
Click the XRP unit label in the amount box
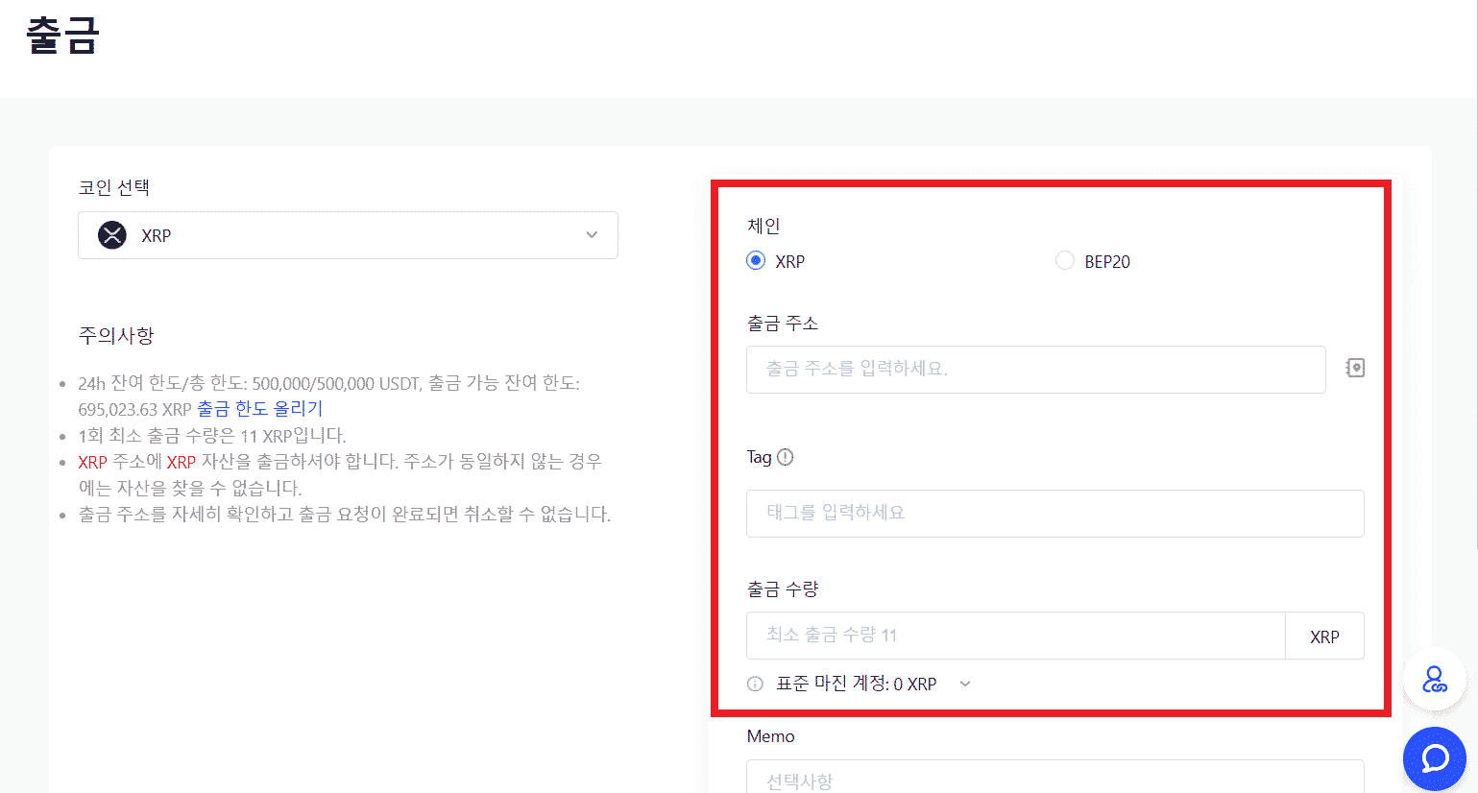[1324, 636]
